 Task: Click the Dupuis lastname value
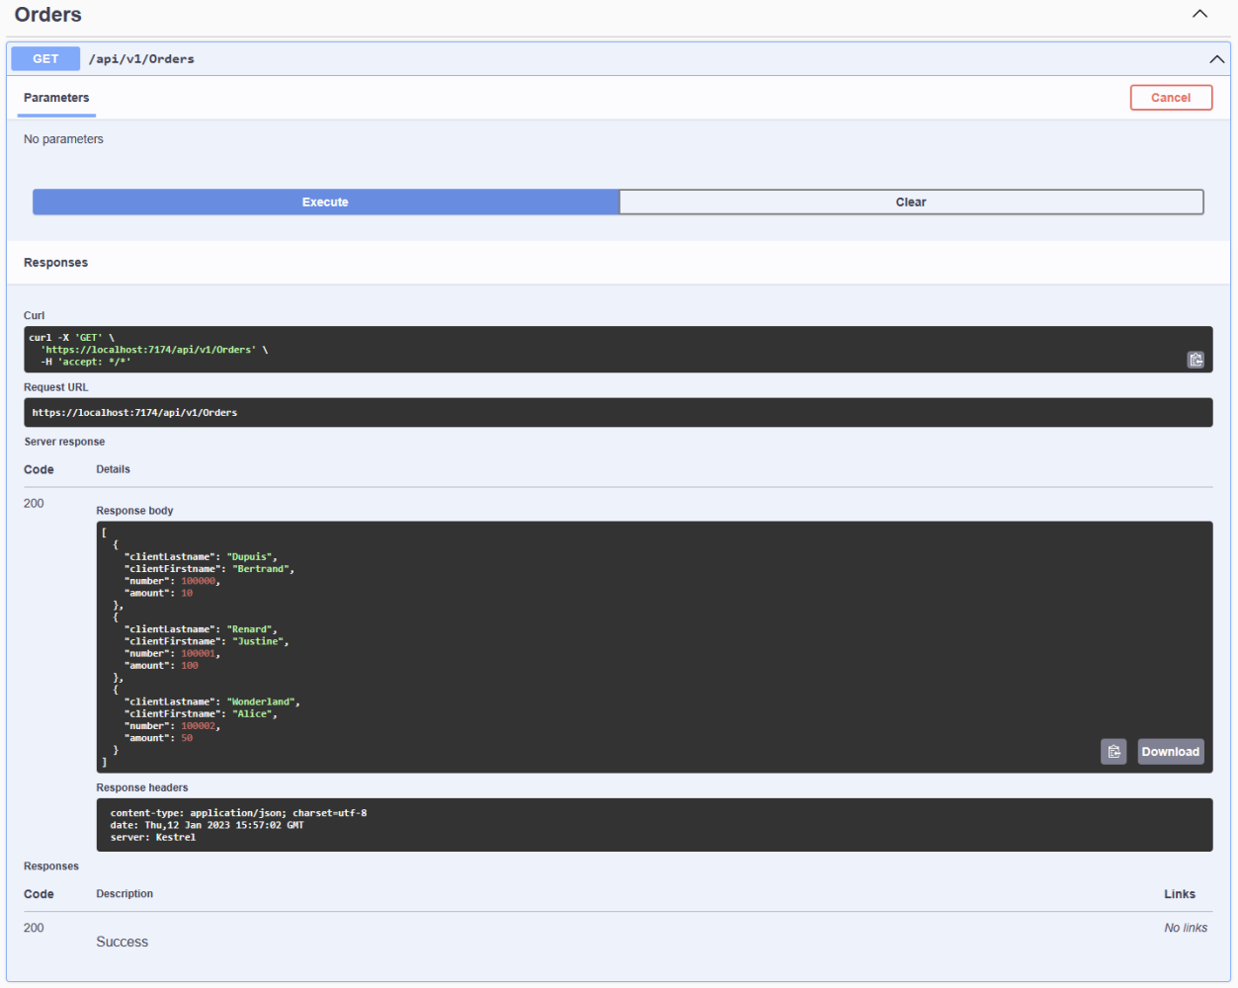click(x=252, y=557)
